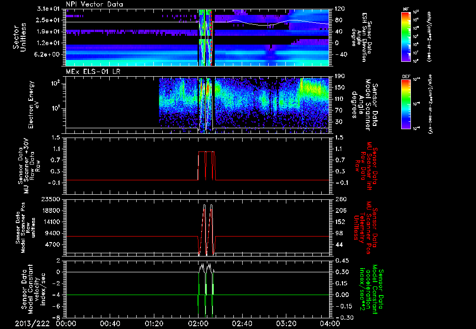
Task: Click the "190" scanner angle tick label
Action: (340, 76)
